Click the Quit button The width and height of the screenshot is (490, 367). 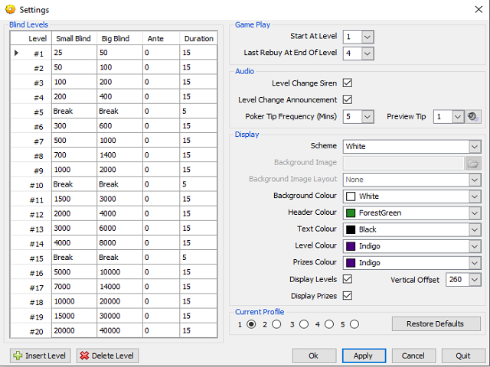coord(463,356)
